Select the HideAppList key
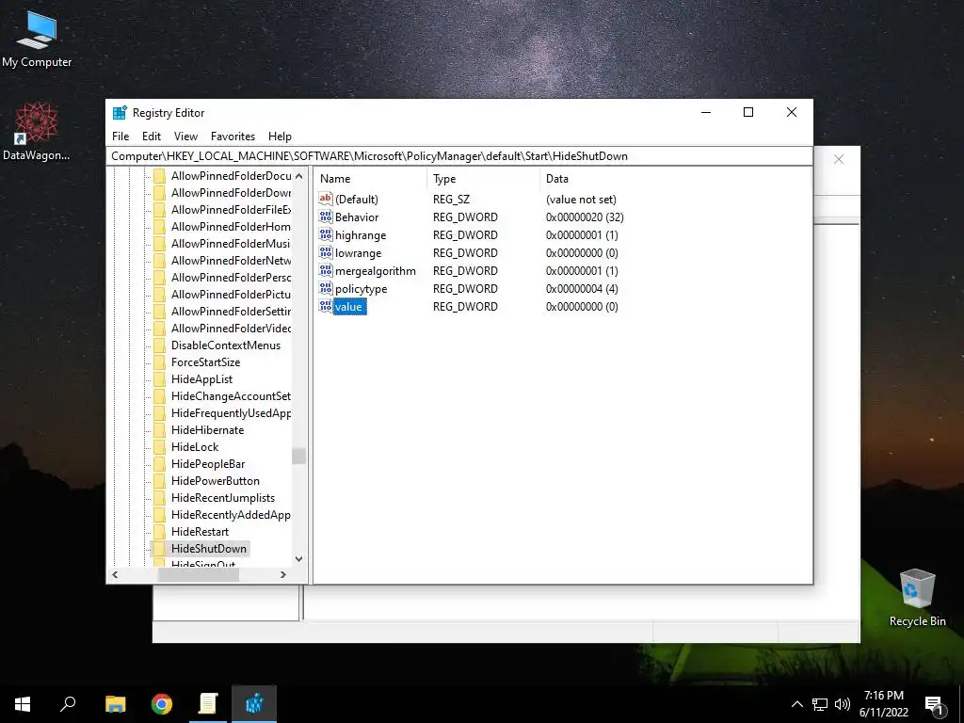Screen dimensions: 964x723 [x=201, y=379]
